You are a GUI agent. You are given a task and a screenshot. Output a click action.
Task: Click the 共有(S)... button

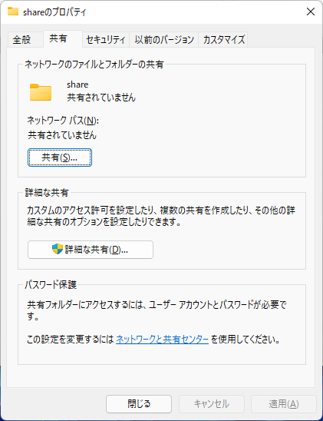click(x=60, y=157)
